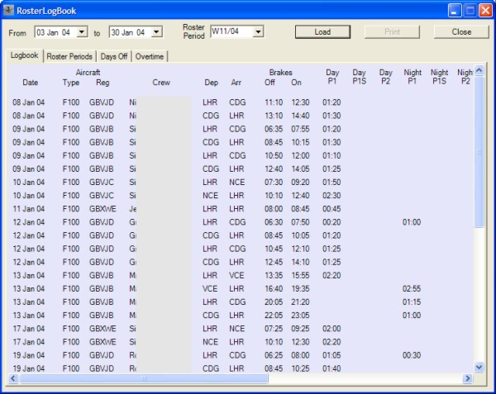This screenshot has height=394, width=496.
Task: Click the Date column header
Action: [x=30, y=83]
